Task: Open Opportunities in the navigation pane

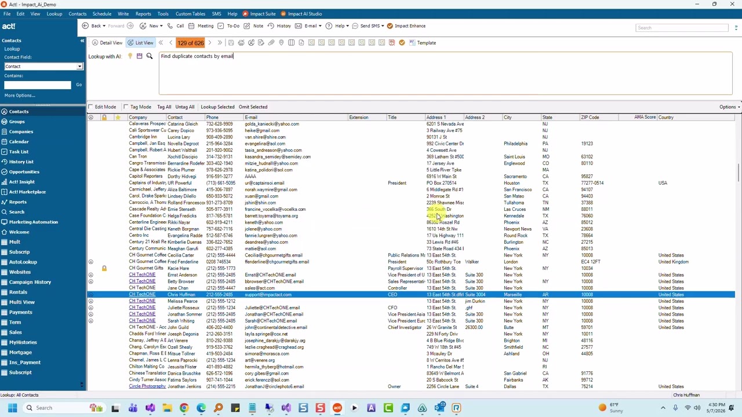Action: click(24, 171)
